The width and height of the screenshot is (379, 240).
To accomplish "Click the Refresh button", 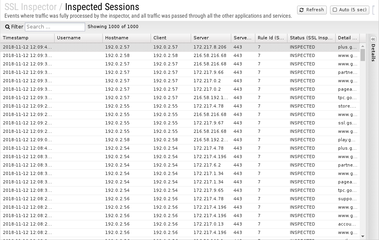I will [312, 10].
